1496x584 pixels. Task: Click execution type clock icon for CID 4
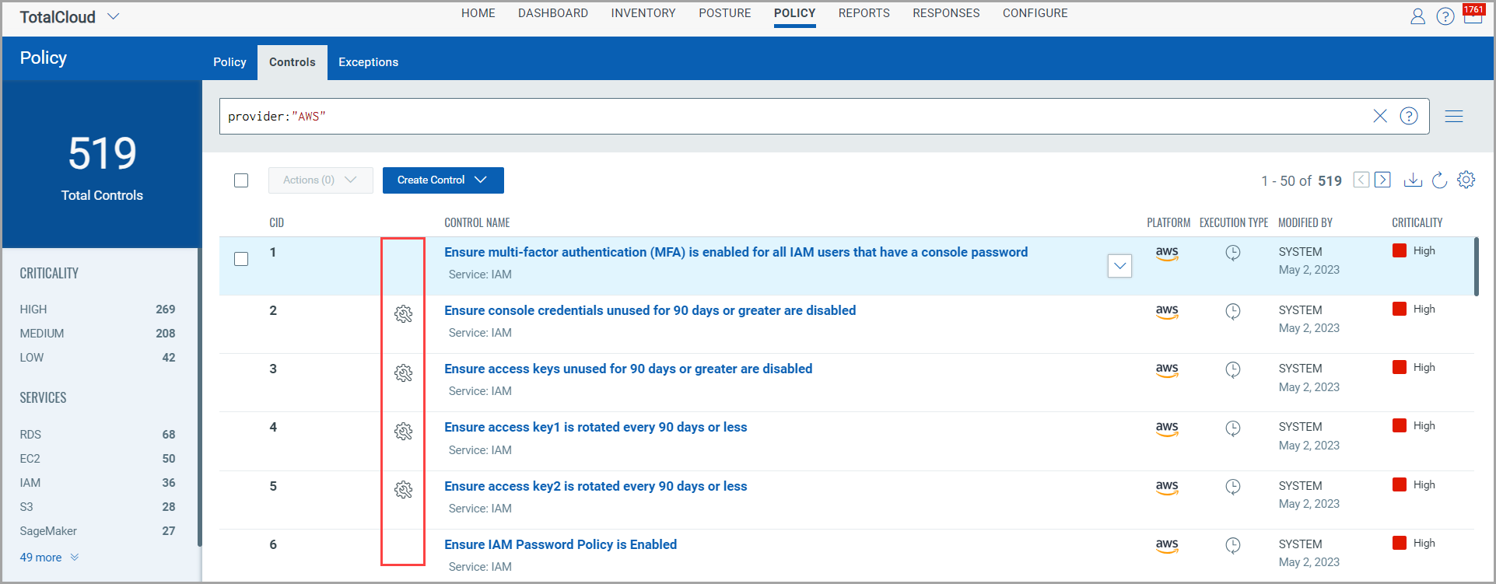click(1233, 428)
